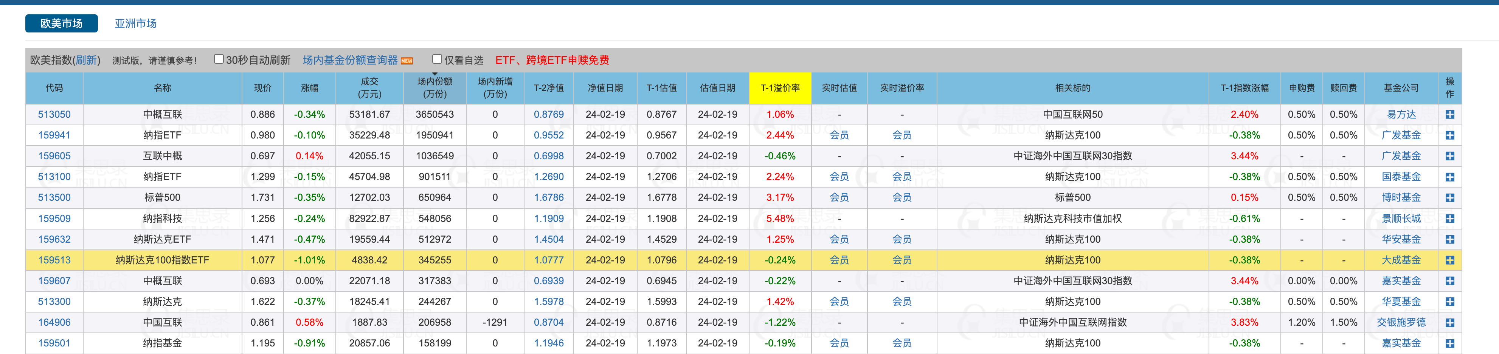
Task: Click plus icon in 164906 中国互联 row
Action: 1449,323
